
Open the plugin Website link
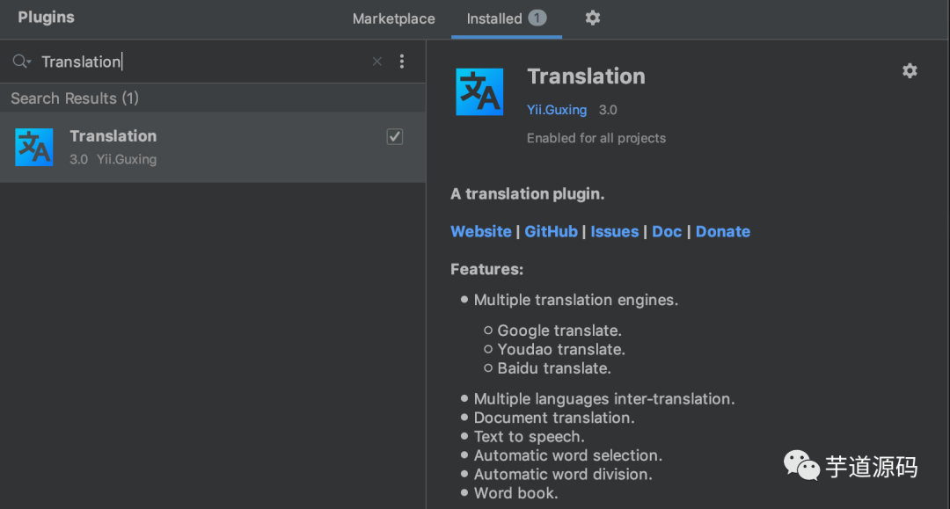(x=481, y=231)
